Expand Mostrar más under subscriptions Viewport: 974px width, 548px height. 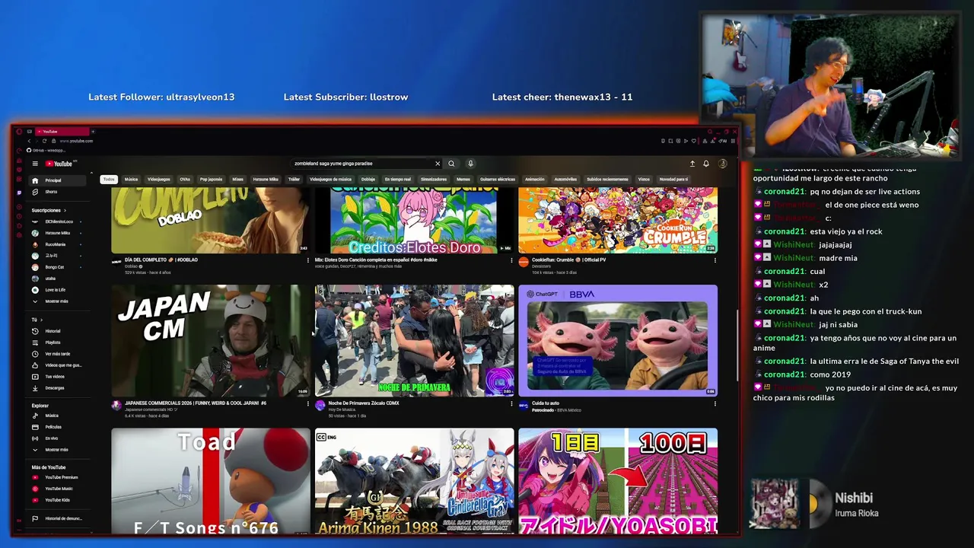(x=58, y=301)
